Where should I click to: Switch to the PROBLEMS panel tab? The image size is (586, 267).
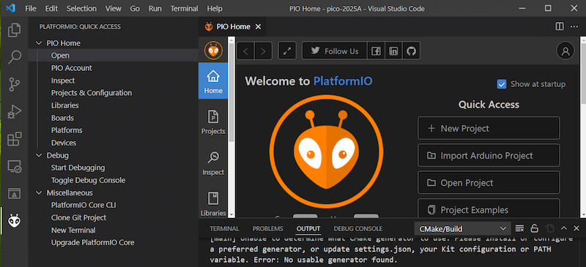(x=267, y=228)
